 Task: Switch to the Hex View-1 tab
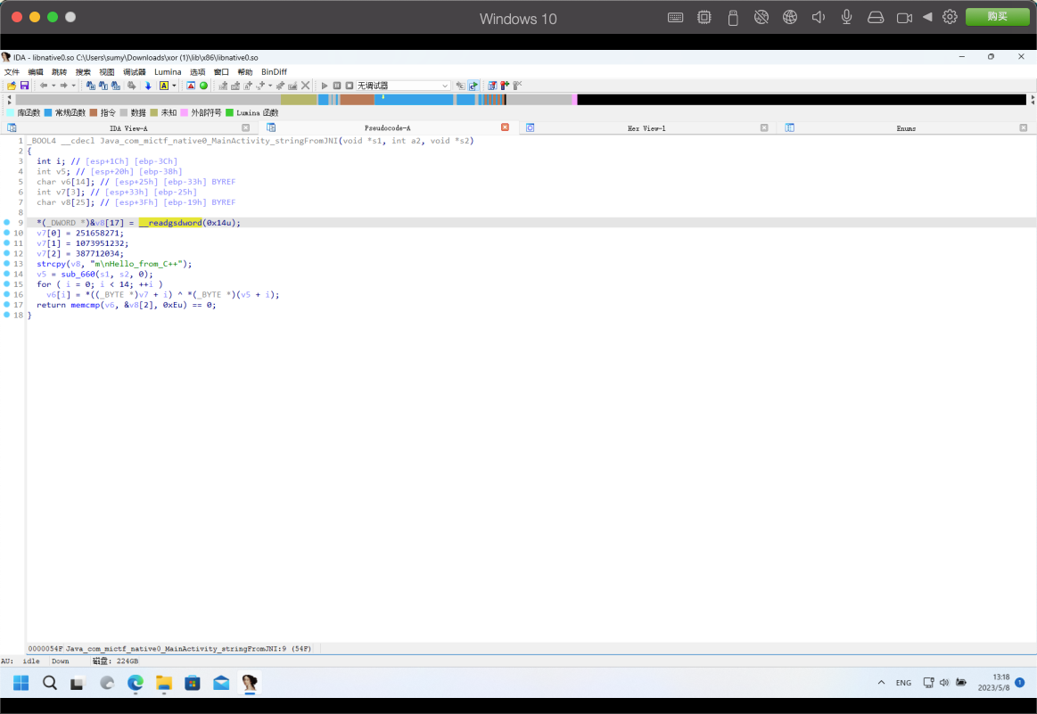(646, 128)
